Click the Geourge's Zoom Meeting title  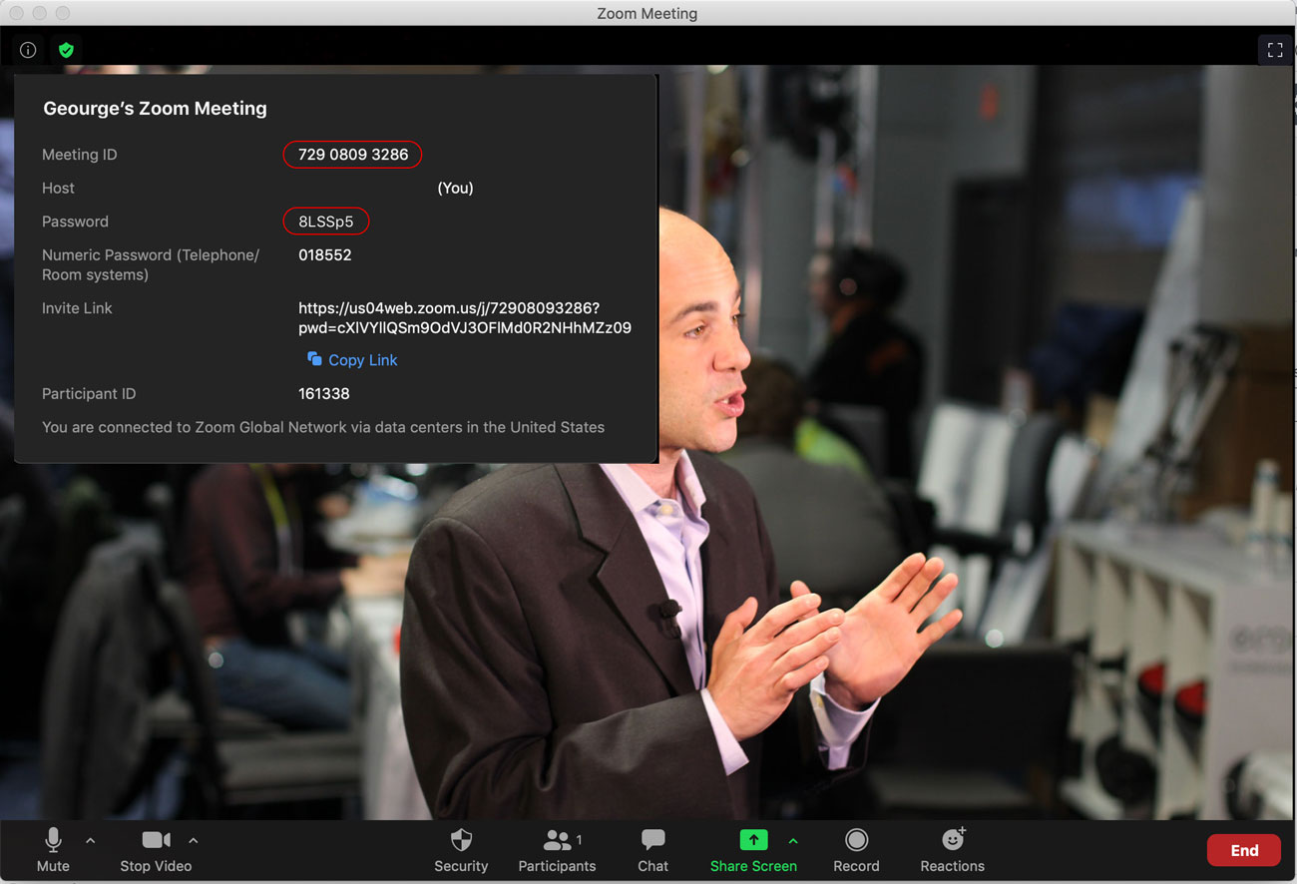tap(155, 109)
